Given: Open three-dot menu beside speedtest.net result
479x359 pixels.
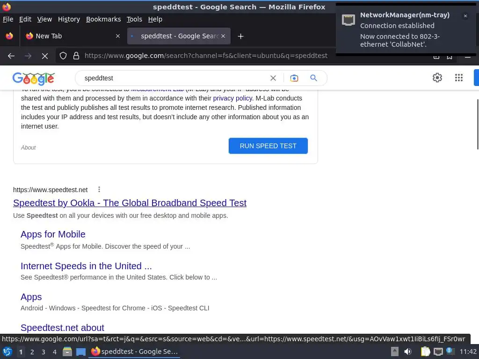Looking at the screenshot, I should (x=99, y=190).
